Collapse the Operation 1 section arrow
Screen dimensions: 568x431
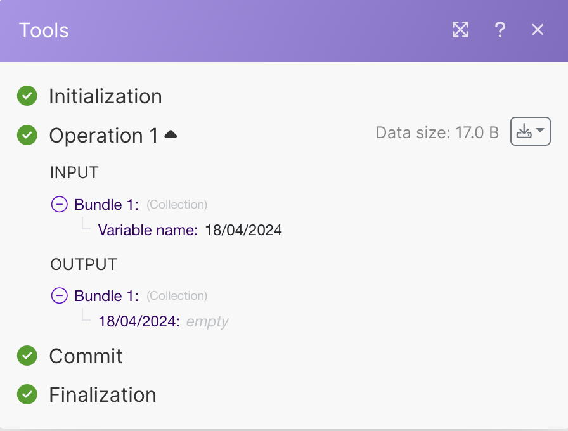point(171,134)
